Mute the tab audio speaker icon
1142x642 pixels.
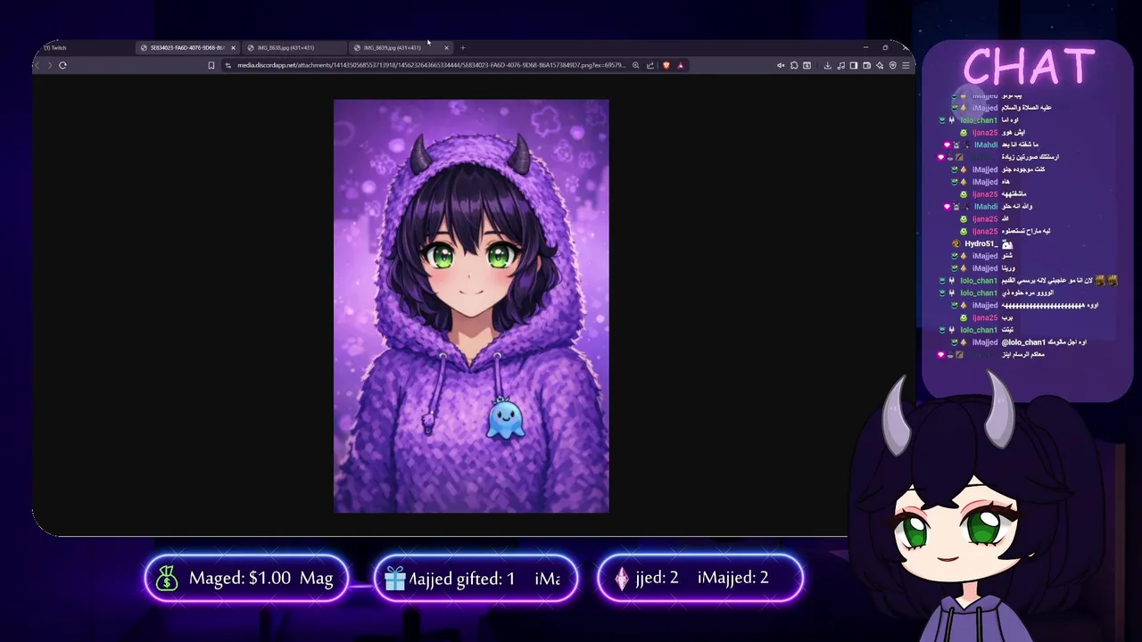(781, 65)
